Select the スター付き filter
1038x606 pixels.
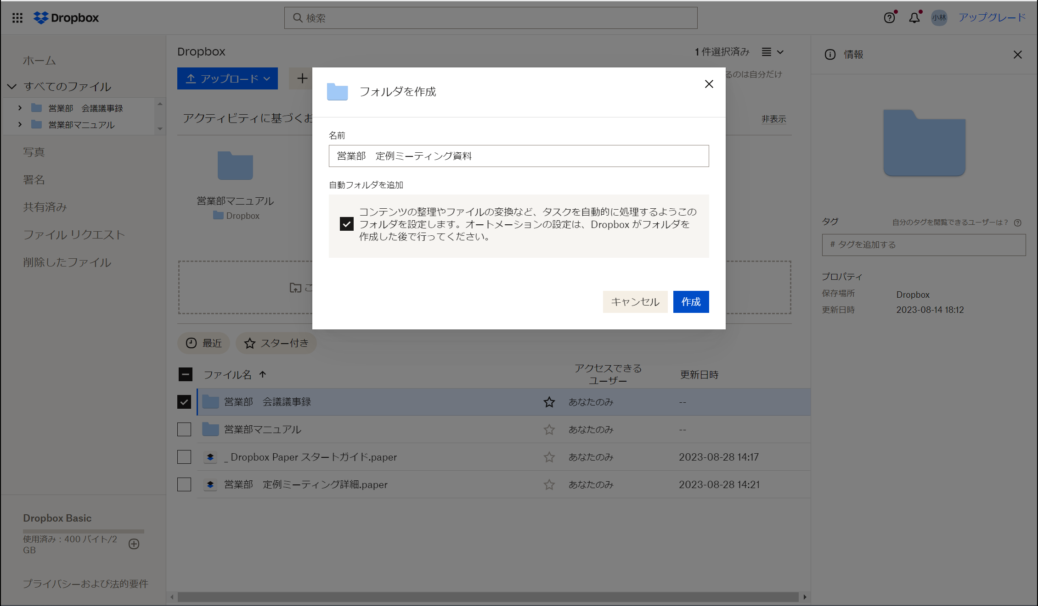click(x=276, y=343)
